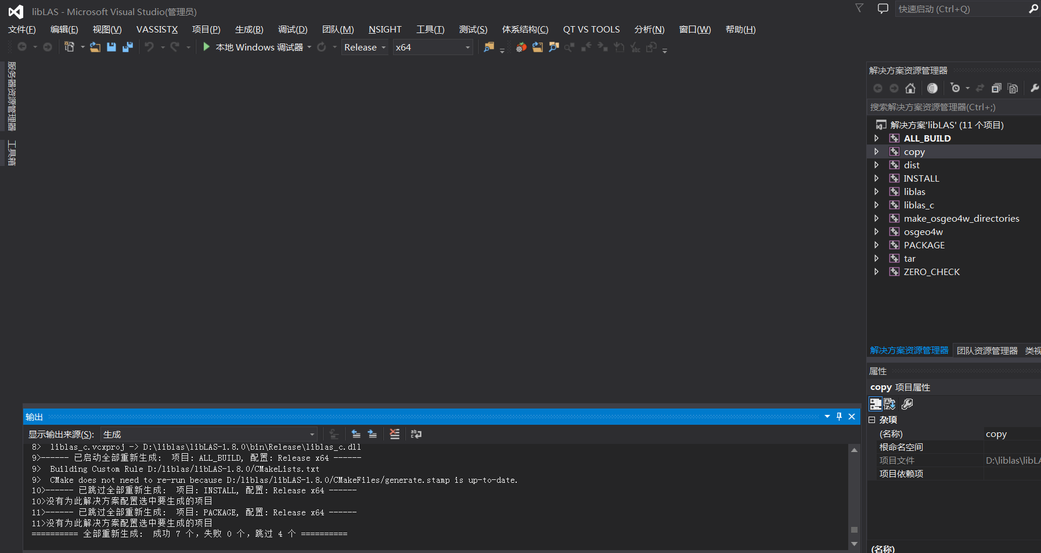This screenshot has width=1041, height=553.
Task: Click the feedback speech bubble icon in title bar
Action: tap(883, 9)
